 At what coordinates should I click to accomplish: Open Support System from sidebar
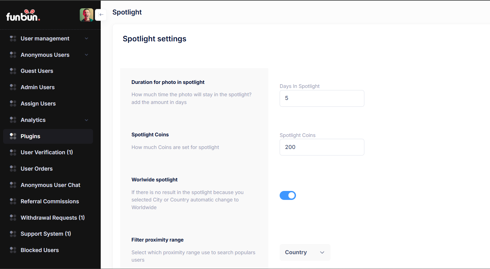[46, 234]
